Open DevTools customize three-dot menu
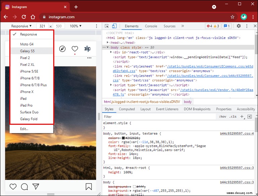258x196 pixels. point(247,26)
